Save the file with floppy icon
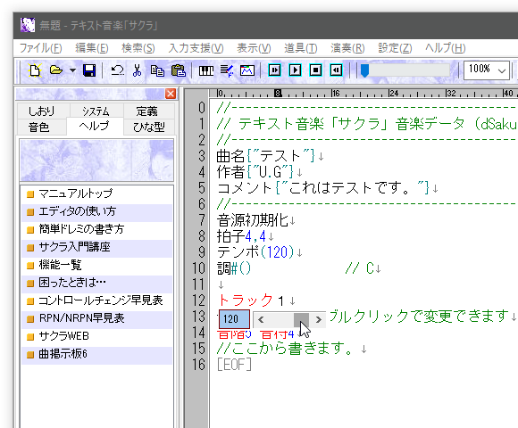The width and height of the screenshot is (518, 428). [x=89, y=70]
